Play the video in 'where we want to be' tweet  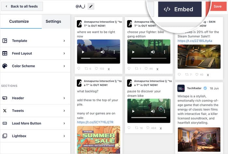pos(83,52)
